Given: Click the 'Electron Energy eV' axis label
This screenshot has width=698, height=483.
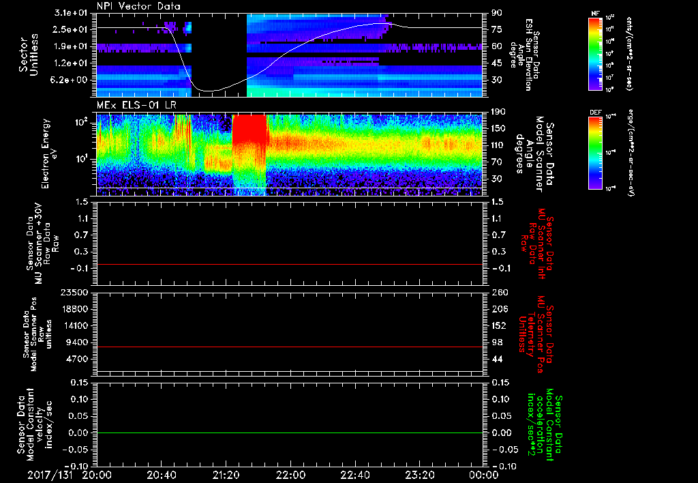Looking at the screenshot, I should point(50,153).
